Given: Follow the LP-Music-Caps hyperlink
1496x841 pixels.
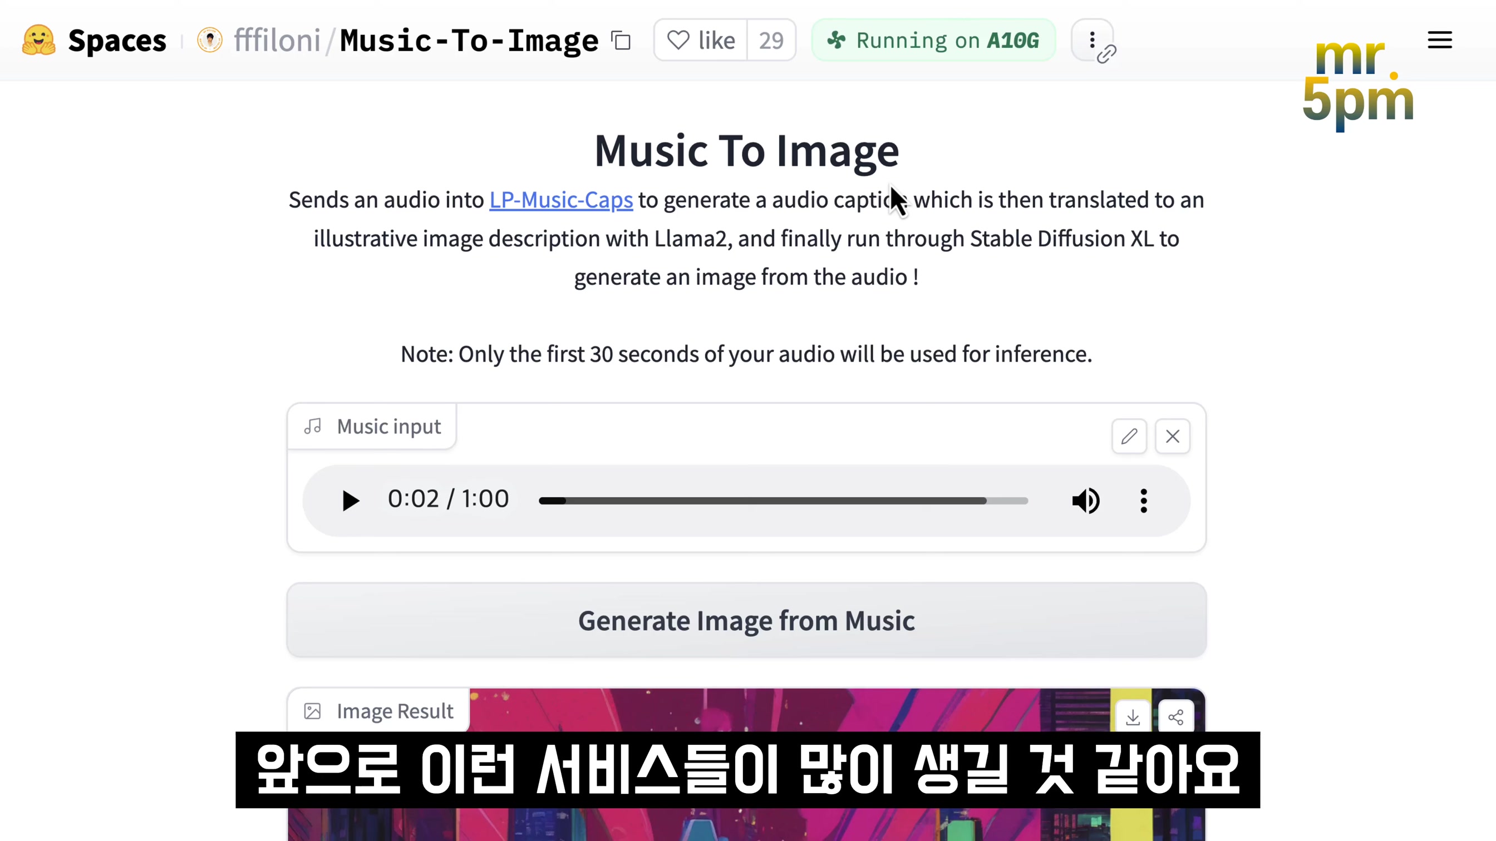Looking at the screenshot, I should click(561, 200).
